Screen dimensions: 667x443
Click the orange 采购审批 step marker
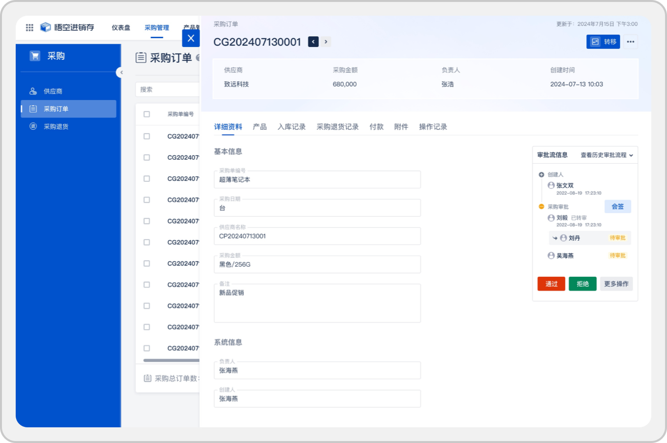[541, 206]
